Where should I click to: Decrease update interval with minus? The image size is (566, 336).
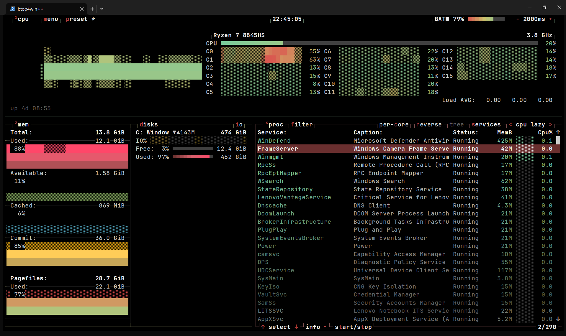pos(517,19)
